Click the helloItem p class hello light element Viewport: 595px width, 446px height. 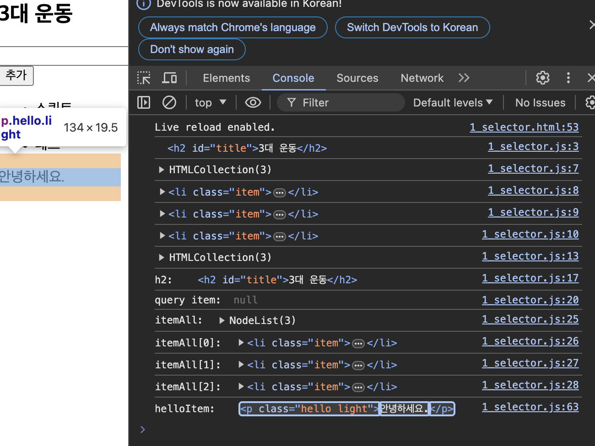click(x=347, y=409)
